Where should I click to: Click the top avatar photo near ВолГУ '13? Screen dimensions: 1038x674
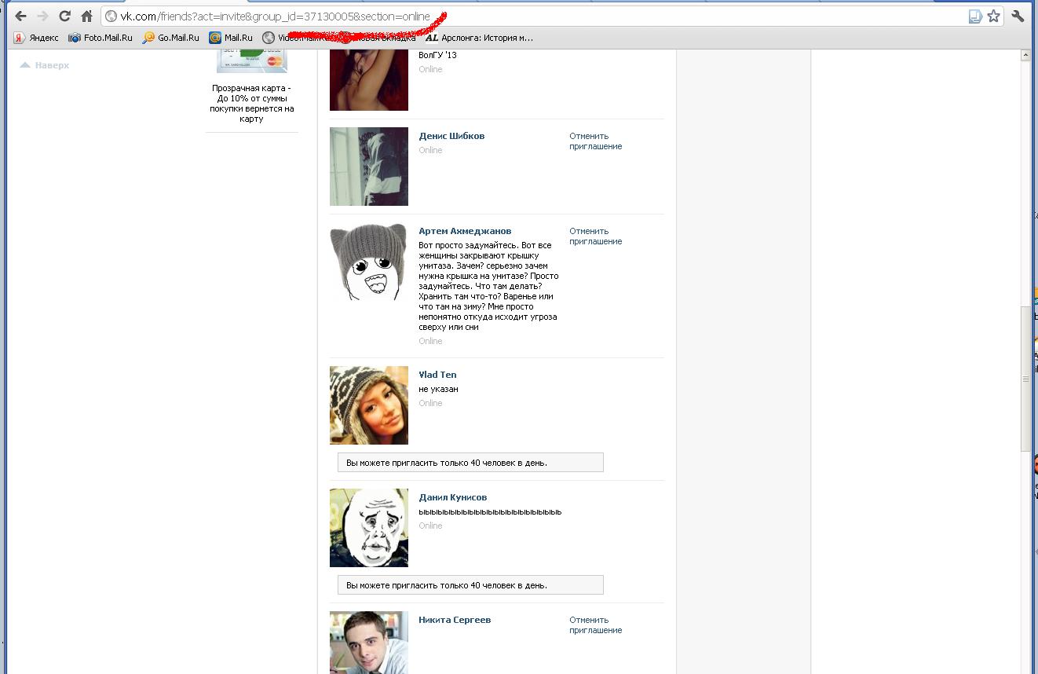tap(369, 79)
